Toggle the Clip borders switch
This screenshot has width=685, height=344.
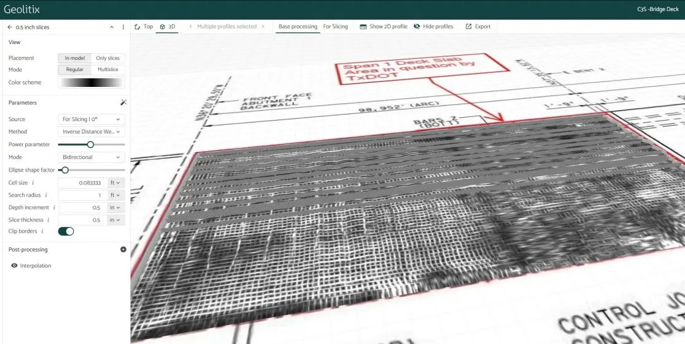tap(66, 231)
